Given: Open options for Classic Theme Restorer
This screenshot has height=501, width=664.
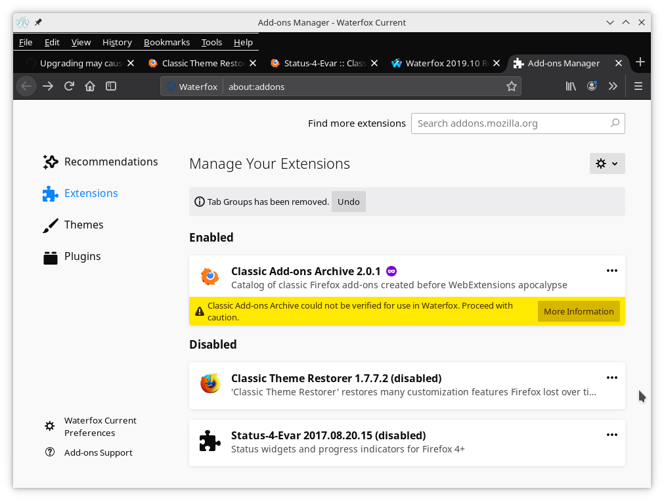Looking at the screenshot, I should click(x=612, y=378).
